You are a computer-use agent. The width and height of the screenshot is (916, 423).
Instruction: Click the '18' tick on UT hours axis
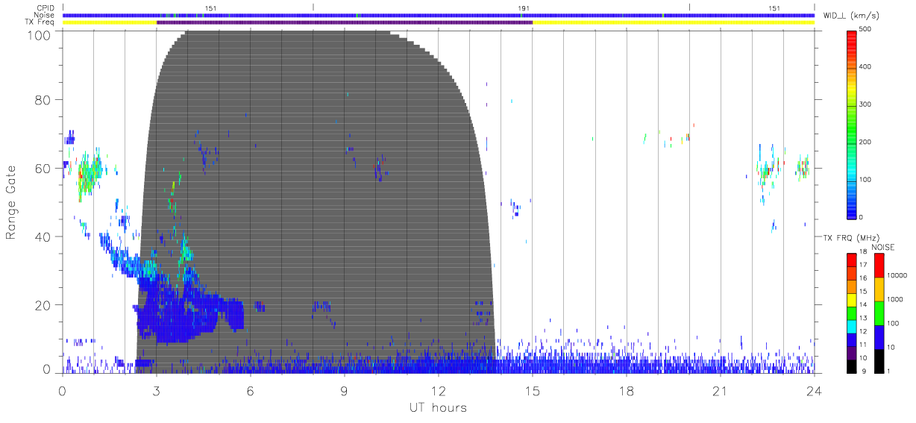[x=627, y=392]
